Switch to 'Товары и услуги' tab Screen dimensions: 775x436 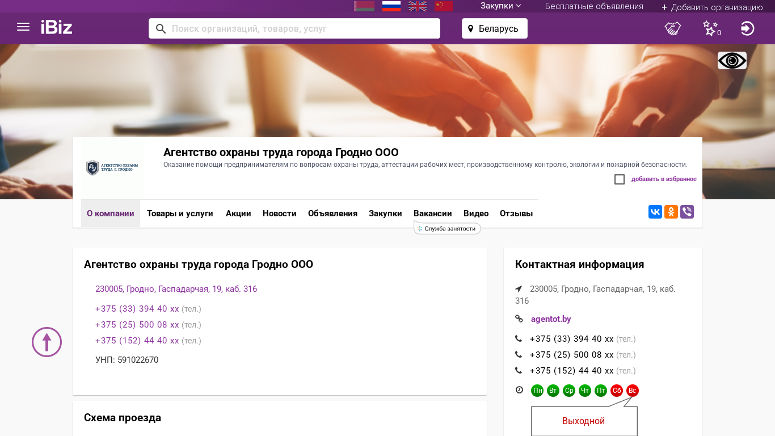pos(180,213)
